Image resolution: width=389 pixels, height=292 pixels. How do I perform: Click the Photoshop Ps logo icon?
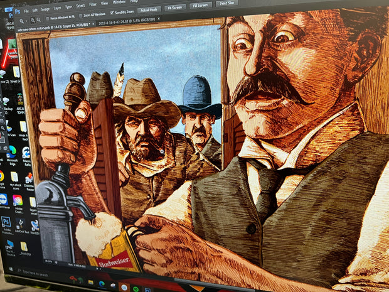pos(18,12)
